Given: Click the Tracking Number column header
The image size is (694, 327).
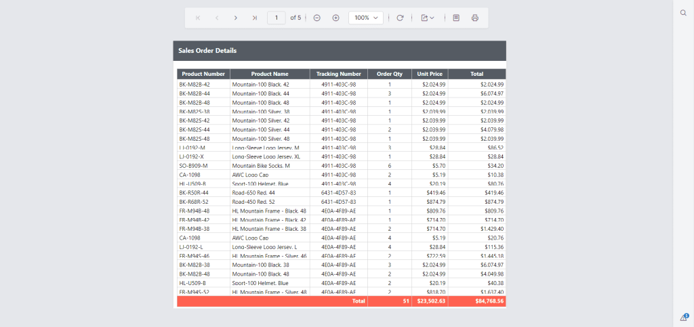Looking at the screenshot, I should coord(339,74).
